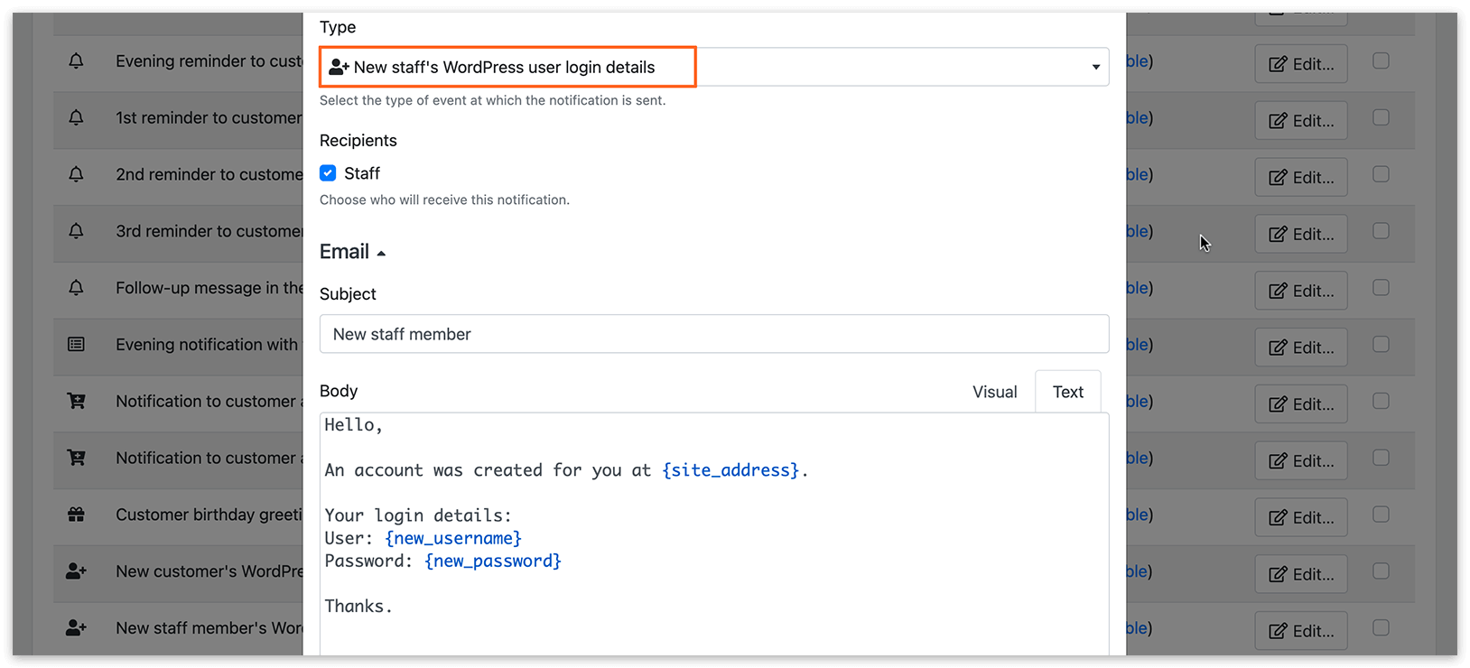
Task: Select checkbox on Customer birthday greeting row
Action: 1381,515
